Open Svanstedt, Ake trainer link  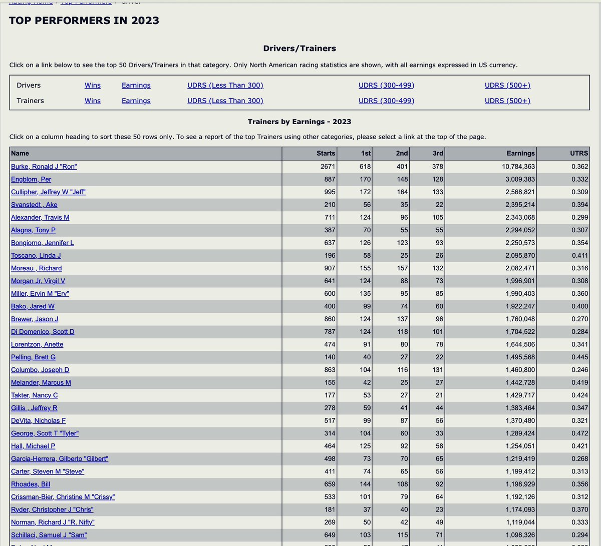click(34, 205)
